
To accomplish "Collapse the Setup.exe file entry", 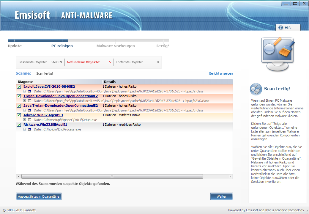I will pos(24,120).
